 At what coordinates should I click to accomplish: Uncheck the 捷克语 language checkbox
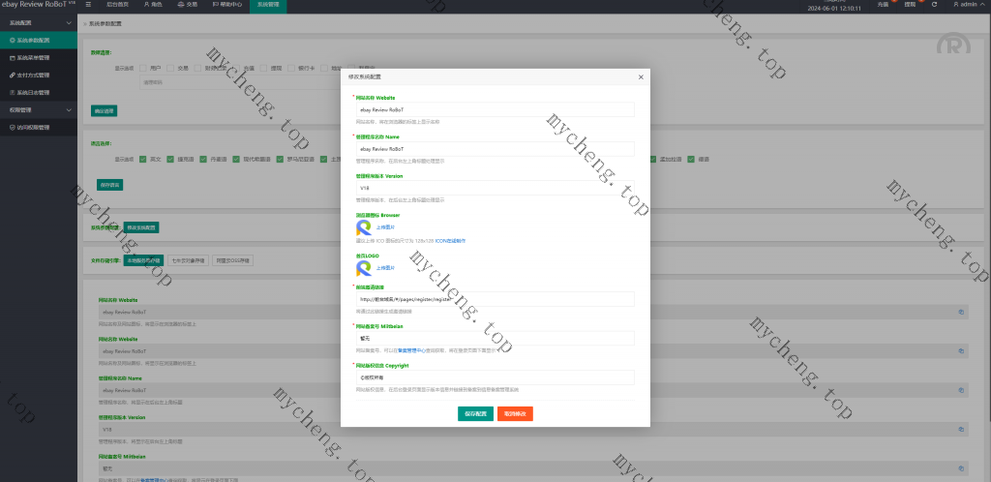171,159
